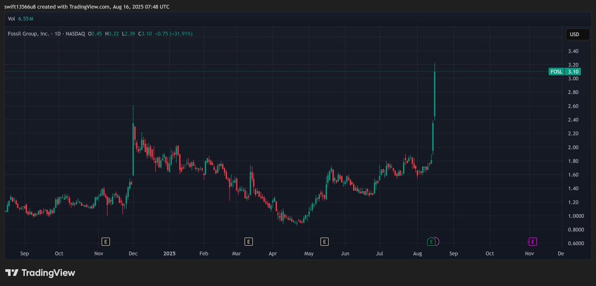
Task: Hide the volume indicator via the Vol legend
Action: 11,18
